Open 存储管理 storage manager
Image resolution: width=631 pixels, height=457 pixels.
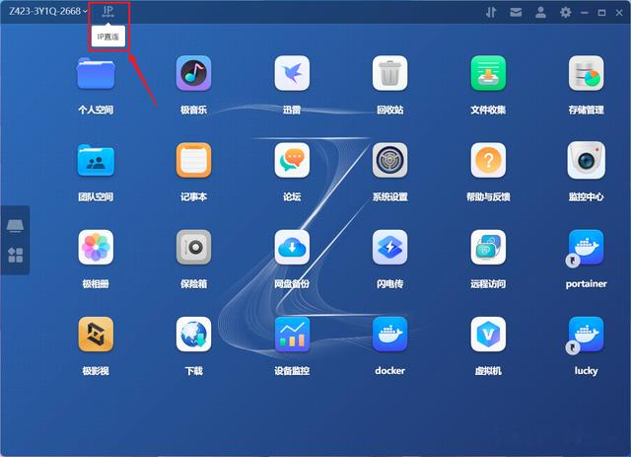[586, 73]
